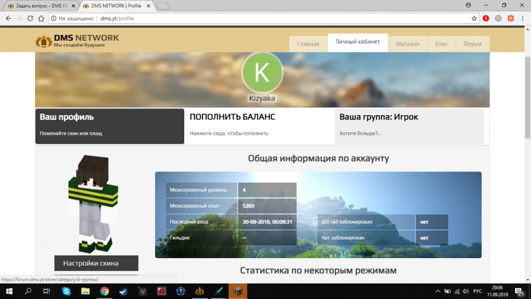Expand hidden system tray icons

coord(438,291)
